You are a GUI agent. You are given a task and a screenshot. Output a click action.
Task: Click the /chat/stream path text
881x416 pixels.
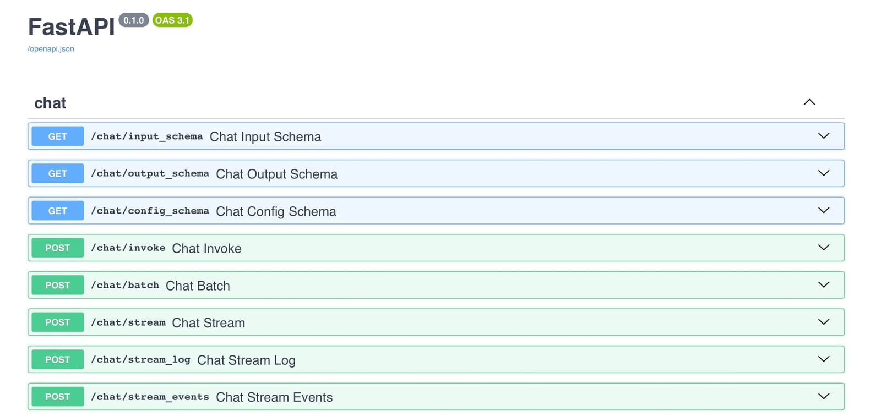point(128,322)
